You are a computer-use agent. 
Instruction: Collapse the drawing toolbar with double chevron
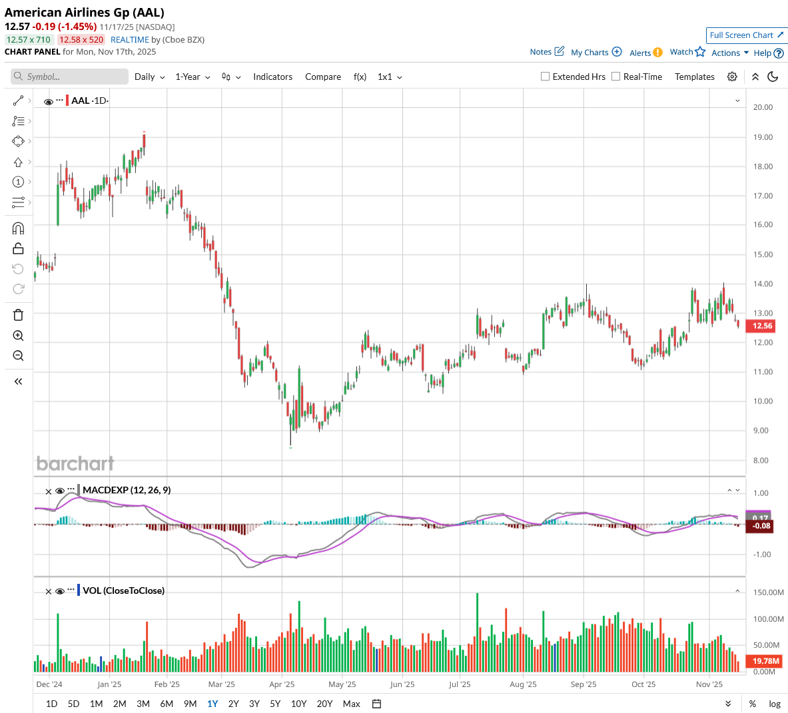coord(18,381)
